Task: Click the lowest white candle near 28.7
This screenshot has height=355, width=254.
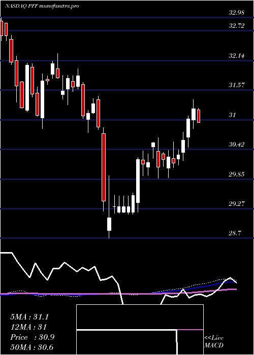Action: click(x=109, y=224)
